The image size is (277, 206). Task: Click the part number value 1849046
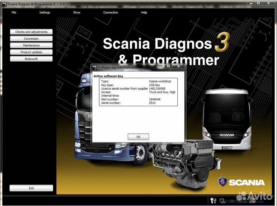[155, 99]
